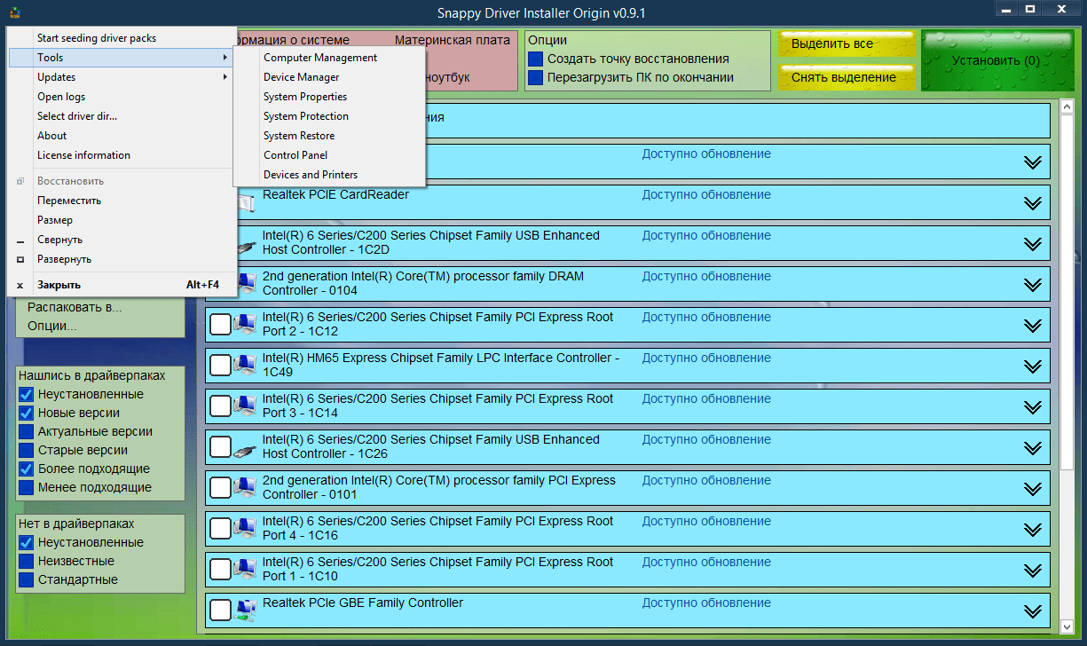Expand chevron for Root Port 2 - 1C12
This screenshot has width=1087, height=646.
coord(1032,326)
